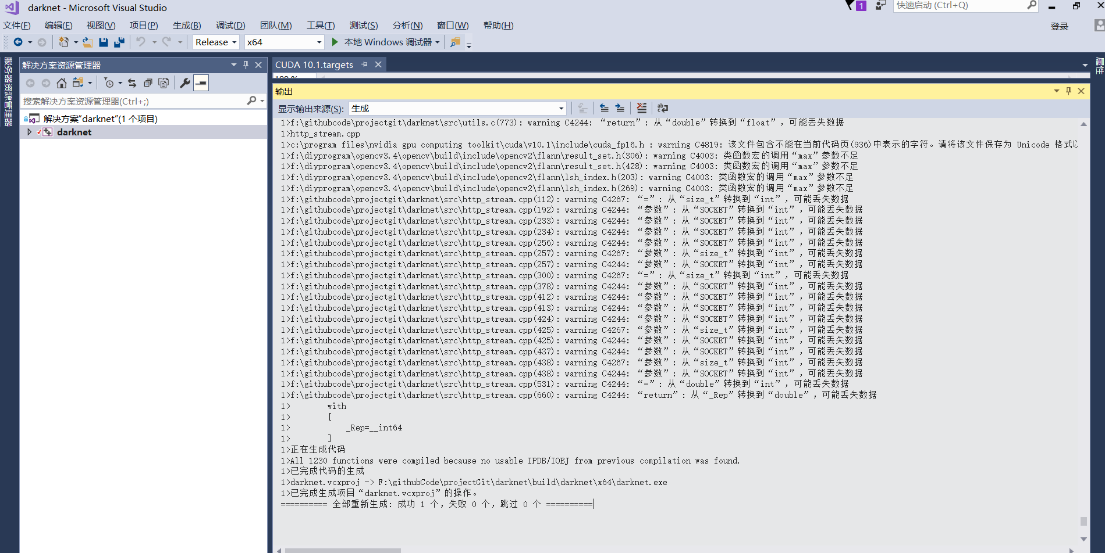Click the 快速启动 search input field
This screenshot has width=1105, height=553.
pyautogui.click(x=960, y=5)
